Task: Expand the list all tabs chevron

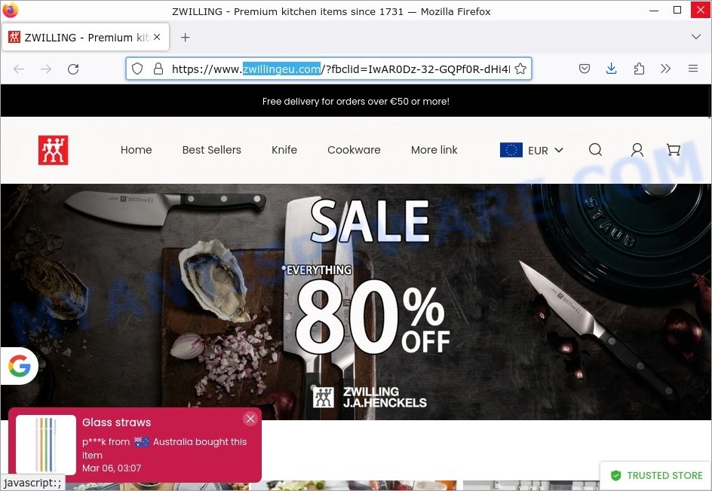Action: [695, 37]
